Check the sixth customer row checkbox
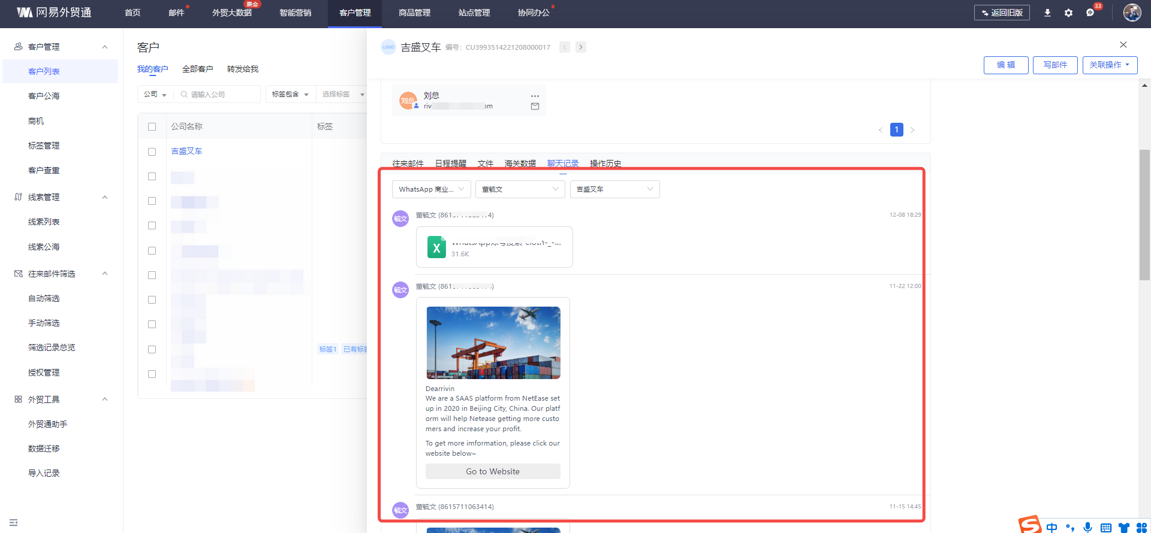1151x533 pixels. pos(152,275)
